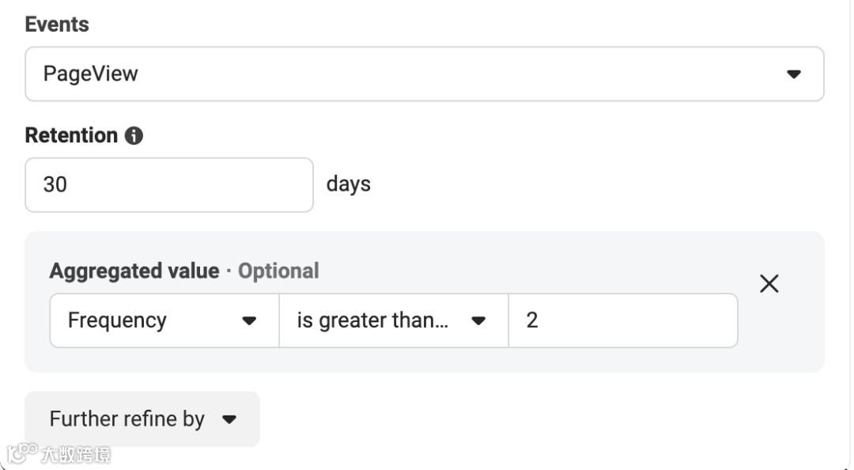Click the arrow on "Further refine by"
The width and height of the screenshot is (854, 470).
click(229, 419)
